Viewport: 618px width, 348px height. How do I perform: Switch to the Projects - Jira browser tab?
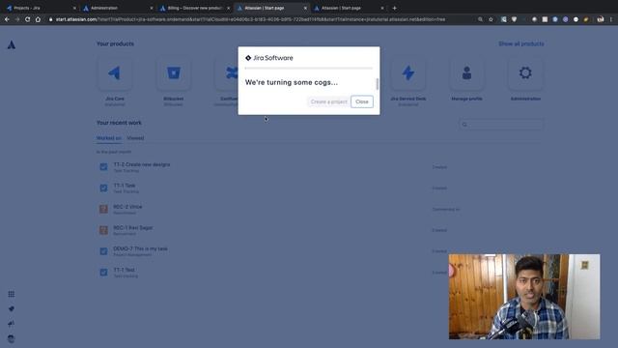pyautogui.click(x=40, y=8)
